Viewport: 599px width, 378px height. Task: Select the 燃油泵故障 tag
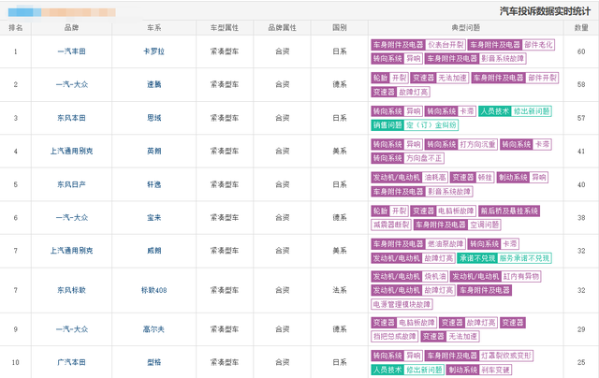[x=446, y=244]
